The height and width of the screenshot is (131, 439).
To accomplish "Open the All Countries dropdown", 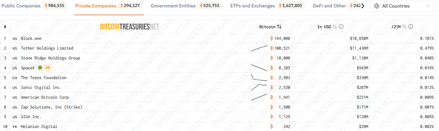I will [403, 6].
